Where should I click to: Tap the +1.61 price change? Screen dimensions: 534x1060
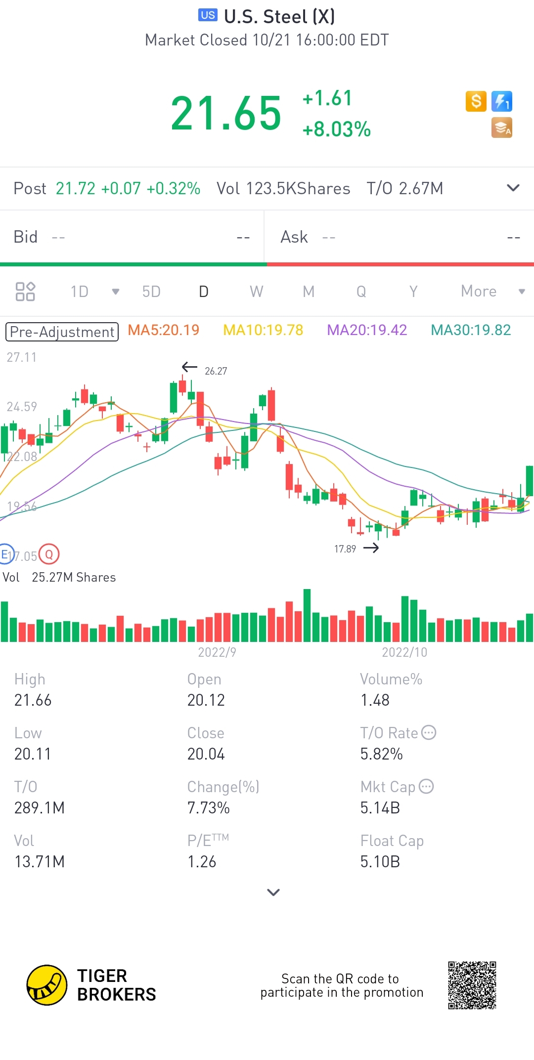(x=327, y=98)
